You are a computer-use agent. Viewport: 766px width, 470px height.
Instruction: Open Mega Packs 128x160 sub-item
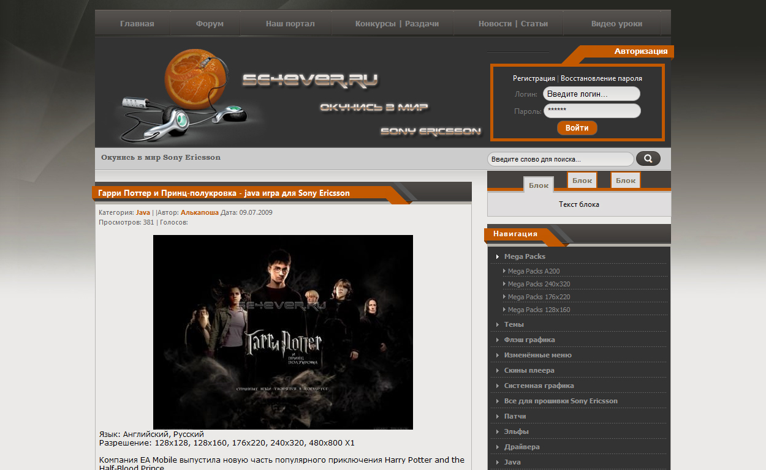coord(539,310)
